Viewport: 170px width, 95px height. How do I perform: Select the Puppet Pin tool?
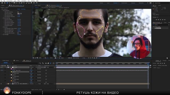click(37, 3)
